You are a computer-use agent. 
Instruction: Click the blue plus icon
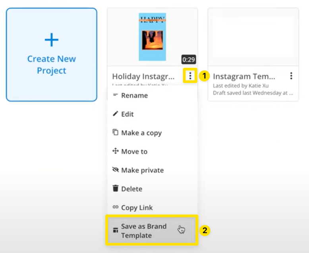click(x=52, y=40)
